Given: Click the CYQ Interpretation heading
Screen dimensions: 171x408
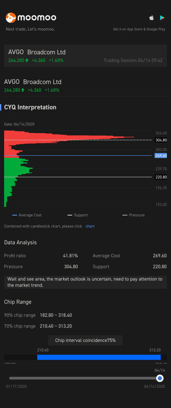Looking at the screenshot, I should (x=30, y=107).
